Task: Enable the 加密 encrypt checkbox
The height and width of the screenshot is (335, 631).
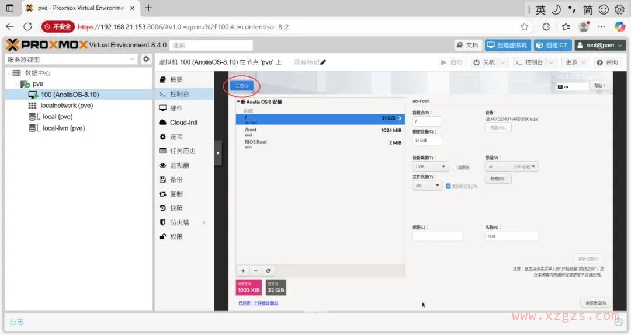Action: [x=455, y=167]
